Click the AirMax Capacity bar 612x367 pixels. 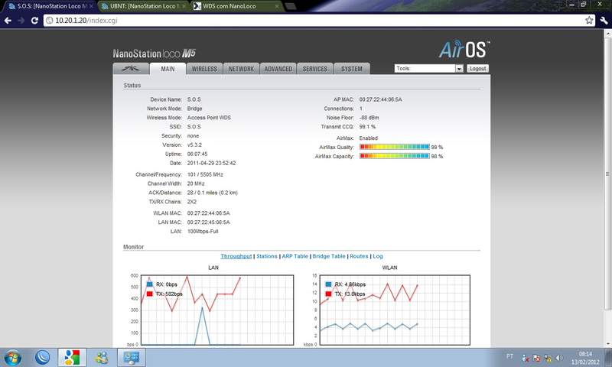(x=395, y=156)
